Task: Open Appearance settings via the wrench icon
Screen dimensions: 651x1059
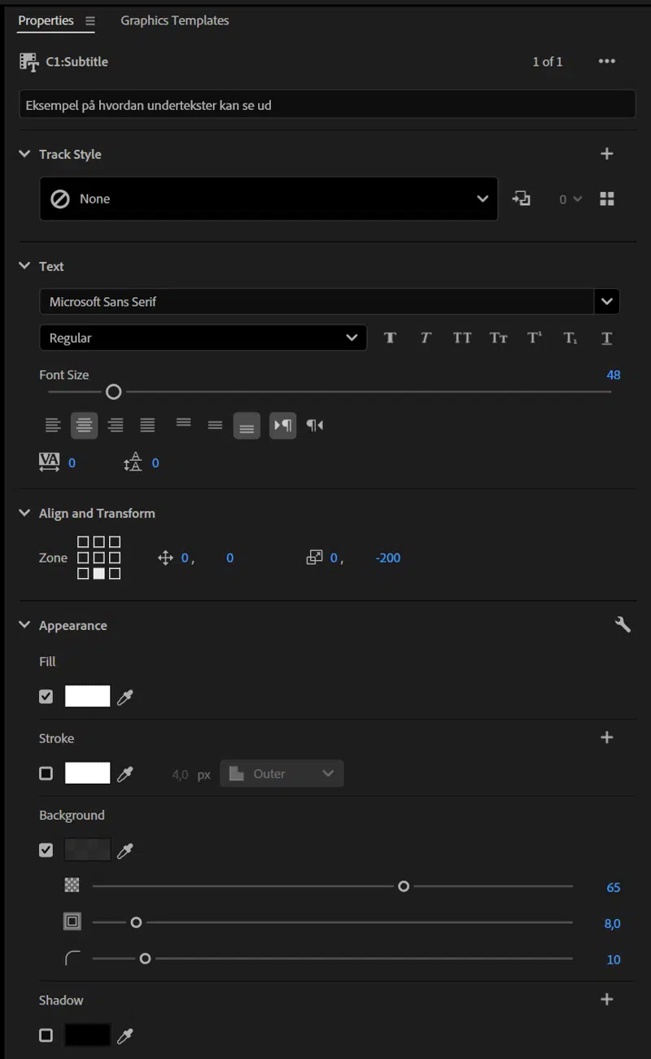Action: pyautogui.click(x=623, y=624)
